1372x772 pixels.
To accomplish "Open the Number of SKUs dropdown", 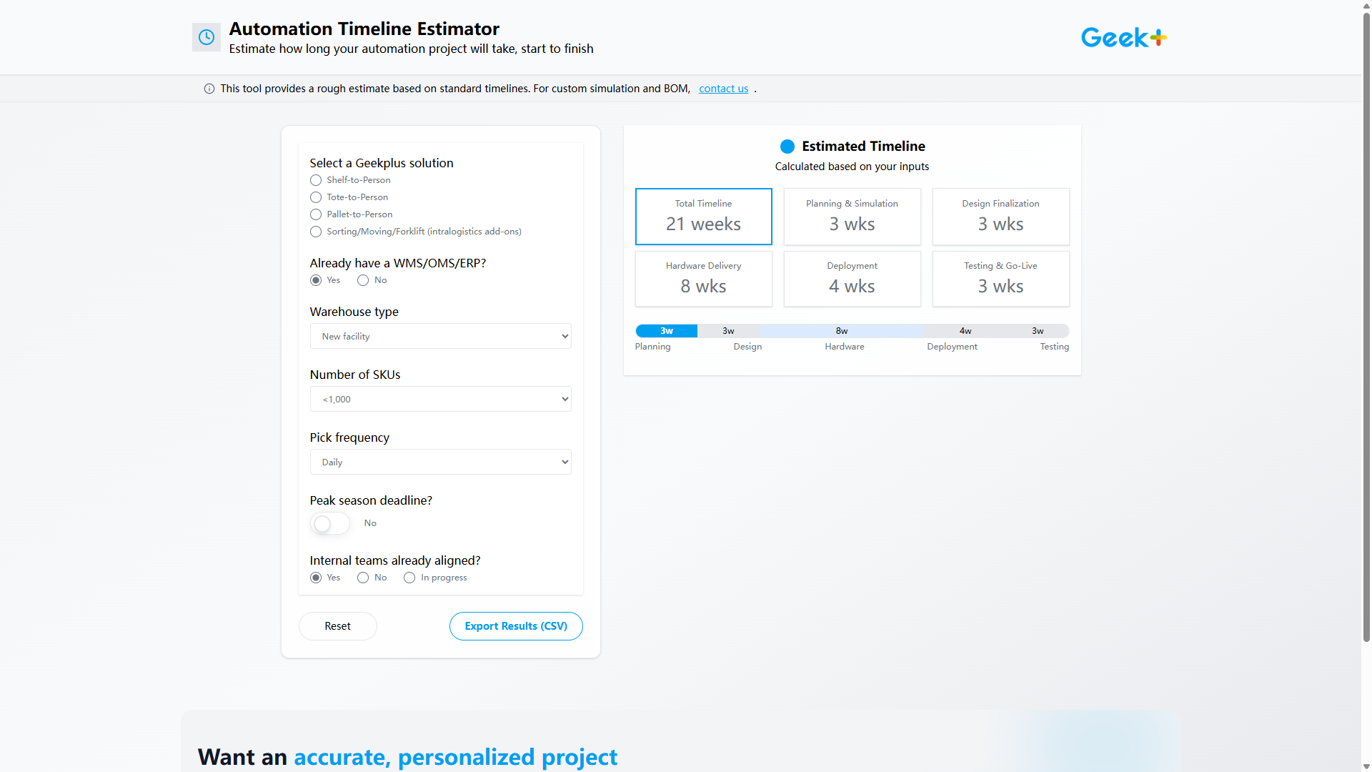I will coord(440,399).
